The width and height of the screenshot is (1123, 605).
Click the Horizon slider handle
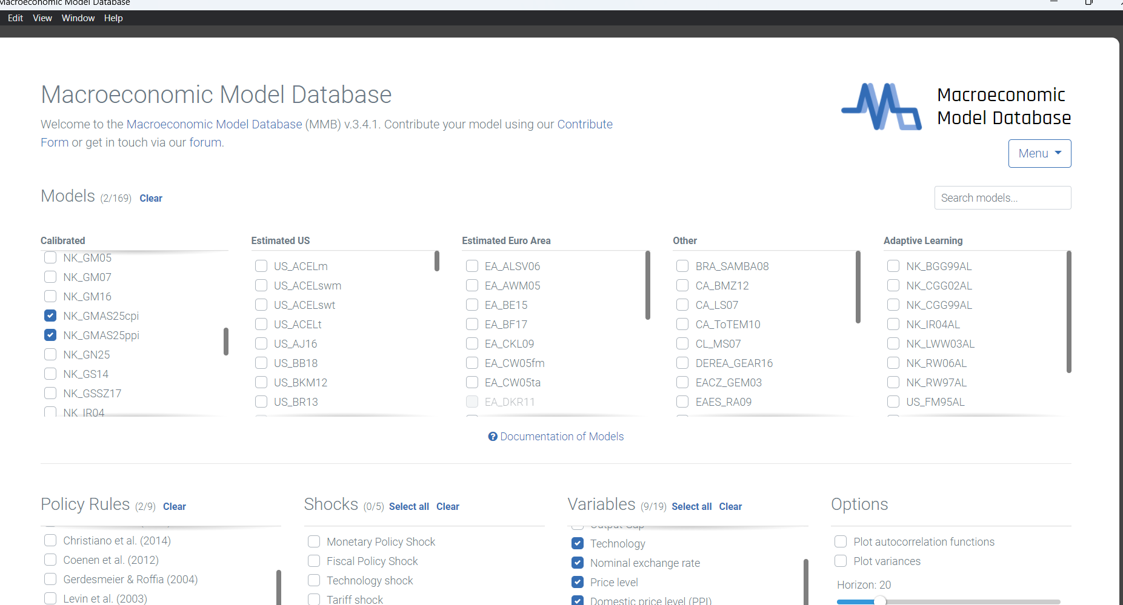click(x=880, y=601)
